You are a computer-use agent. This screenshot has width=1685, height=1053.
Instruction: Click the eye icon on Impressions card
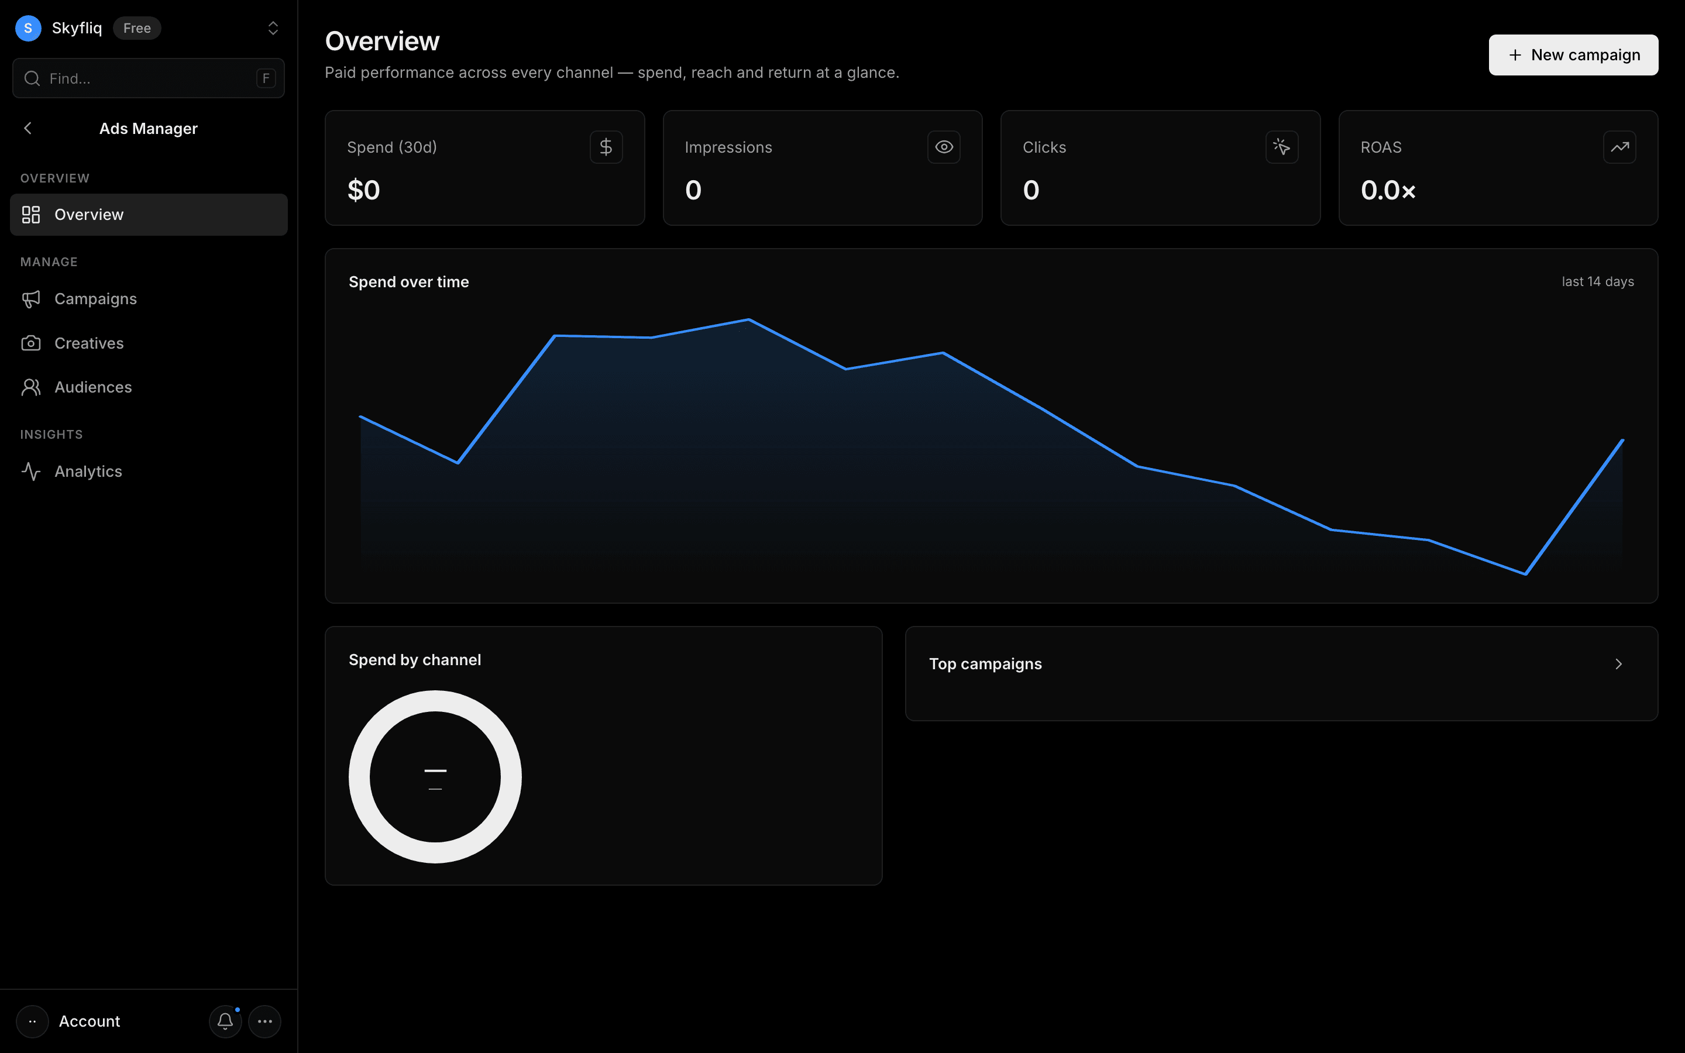(944, 147)
